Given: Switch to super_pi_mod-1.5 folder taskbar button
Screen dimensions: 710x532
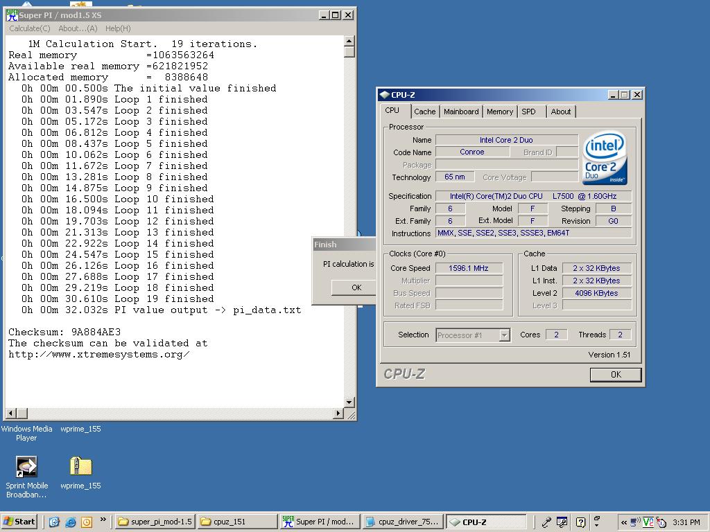Looking at the screenshot, I should 155,522.
